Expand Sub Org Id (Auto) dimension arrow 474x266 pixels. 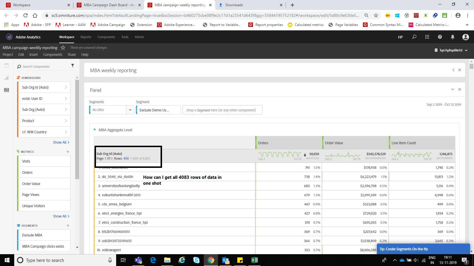(x=66, y=87)
